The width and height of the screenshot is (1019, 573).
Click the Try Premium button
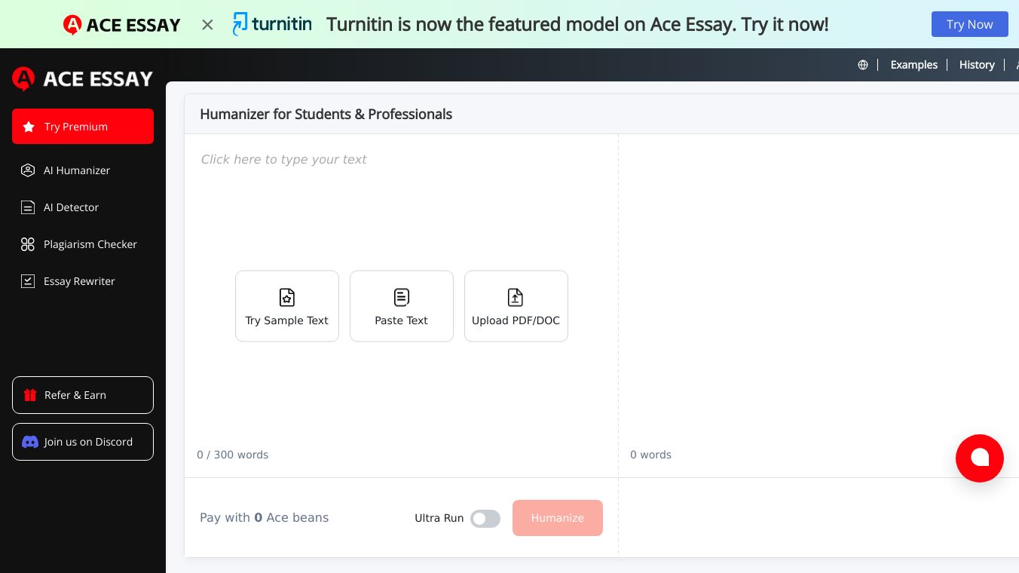point(83,127)
